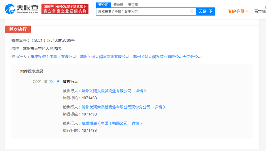This screenshot has width=266, height=151.
Task: Clear the search box with the X icon
Action: click(x=192, y=11)
